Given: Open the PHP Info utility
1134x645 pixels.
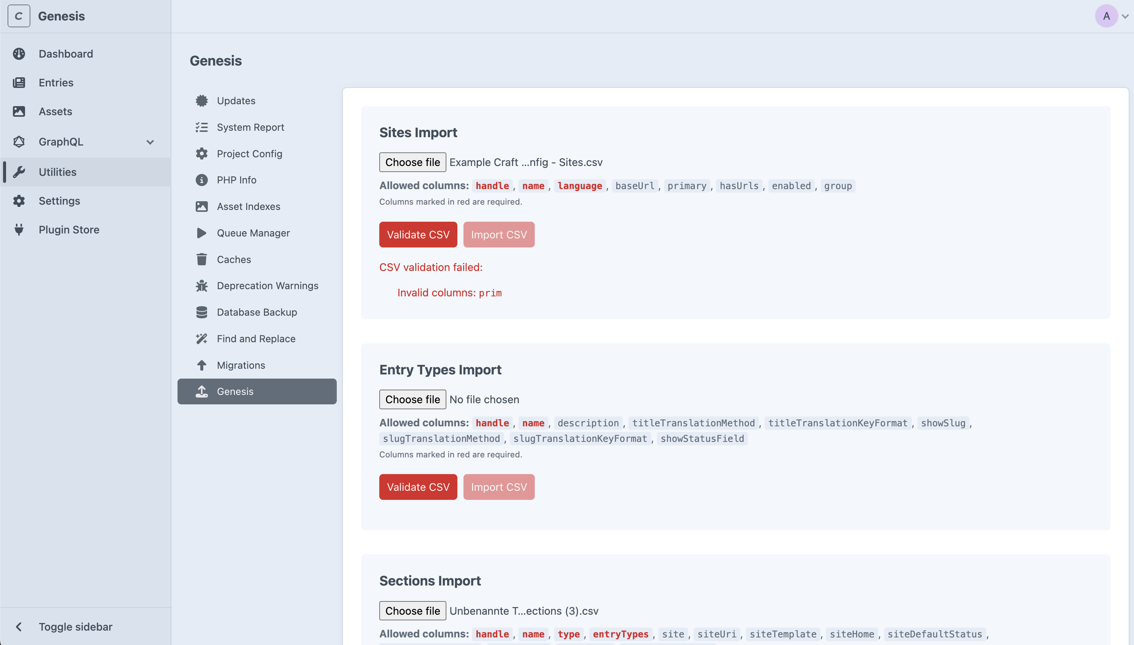Looking at the screenshot, I should coord(236,180).
